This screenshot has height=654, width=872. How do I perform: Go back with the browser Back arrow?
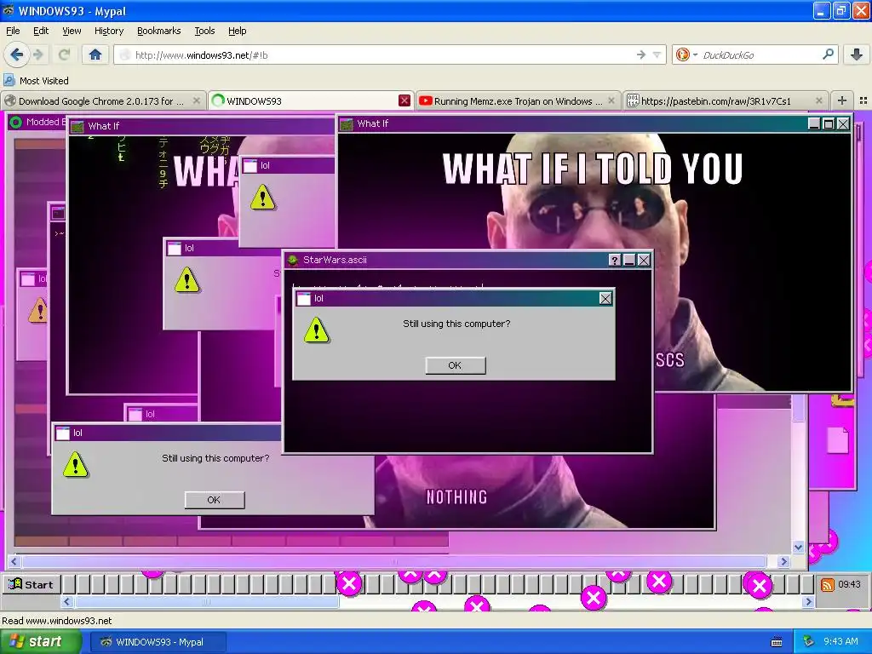point(16,54)
